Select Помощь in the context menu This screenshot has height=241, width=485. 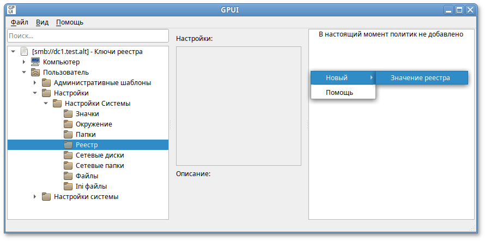(339, 92)
